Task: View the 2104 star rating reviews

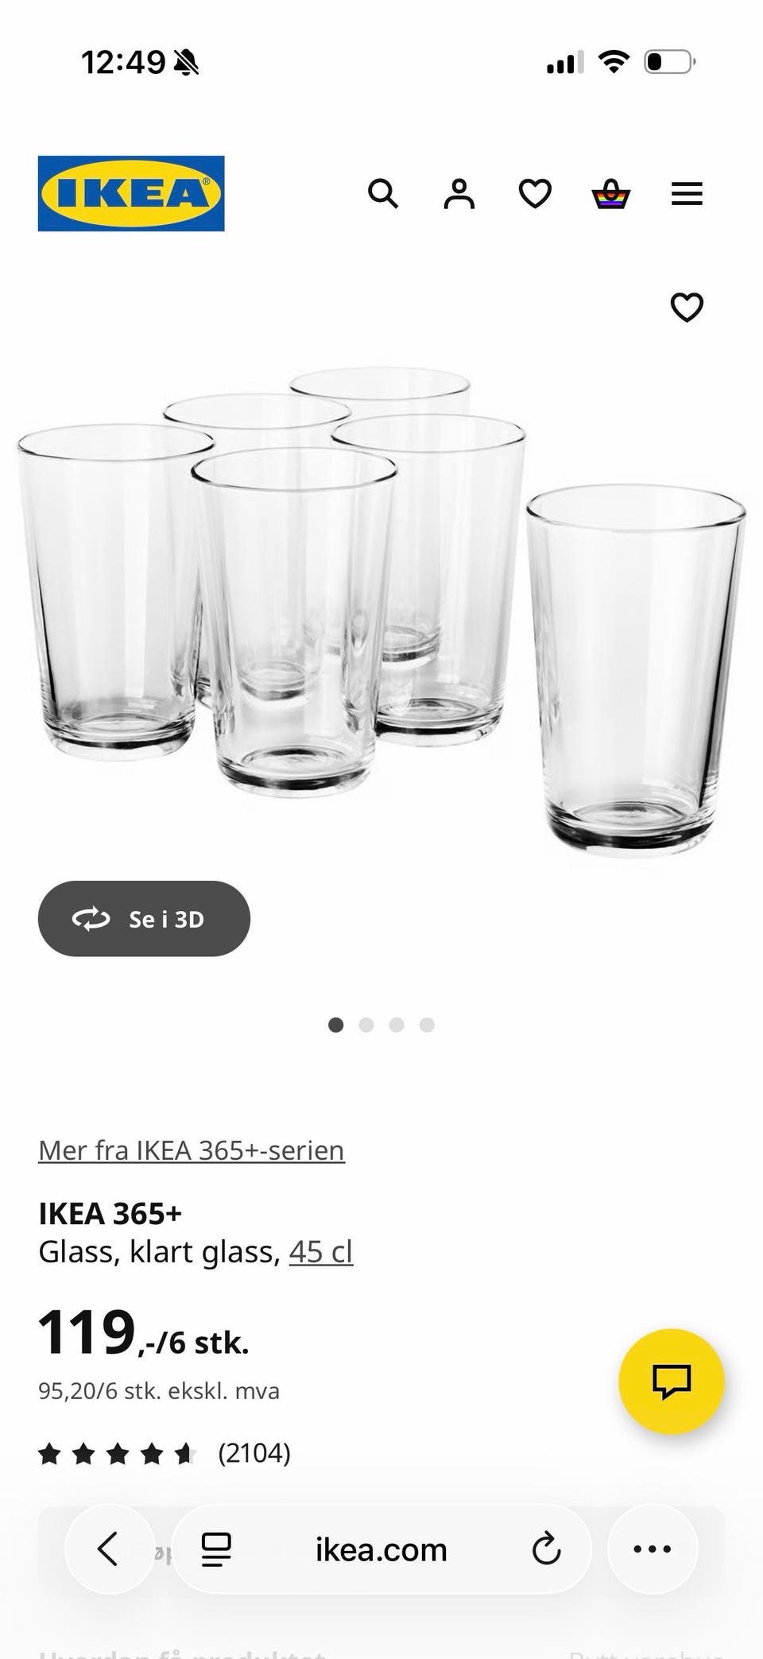Action: click(x=165, y=1453)
